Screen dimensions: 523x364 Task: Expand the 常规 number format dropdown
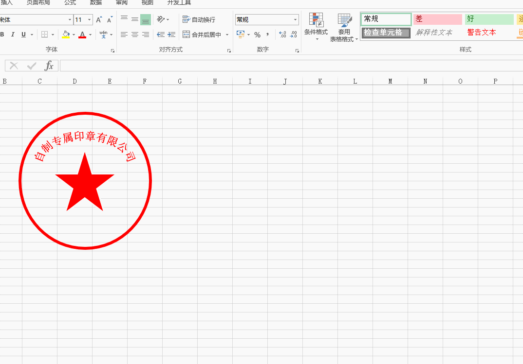coord(295,20)
